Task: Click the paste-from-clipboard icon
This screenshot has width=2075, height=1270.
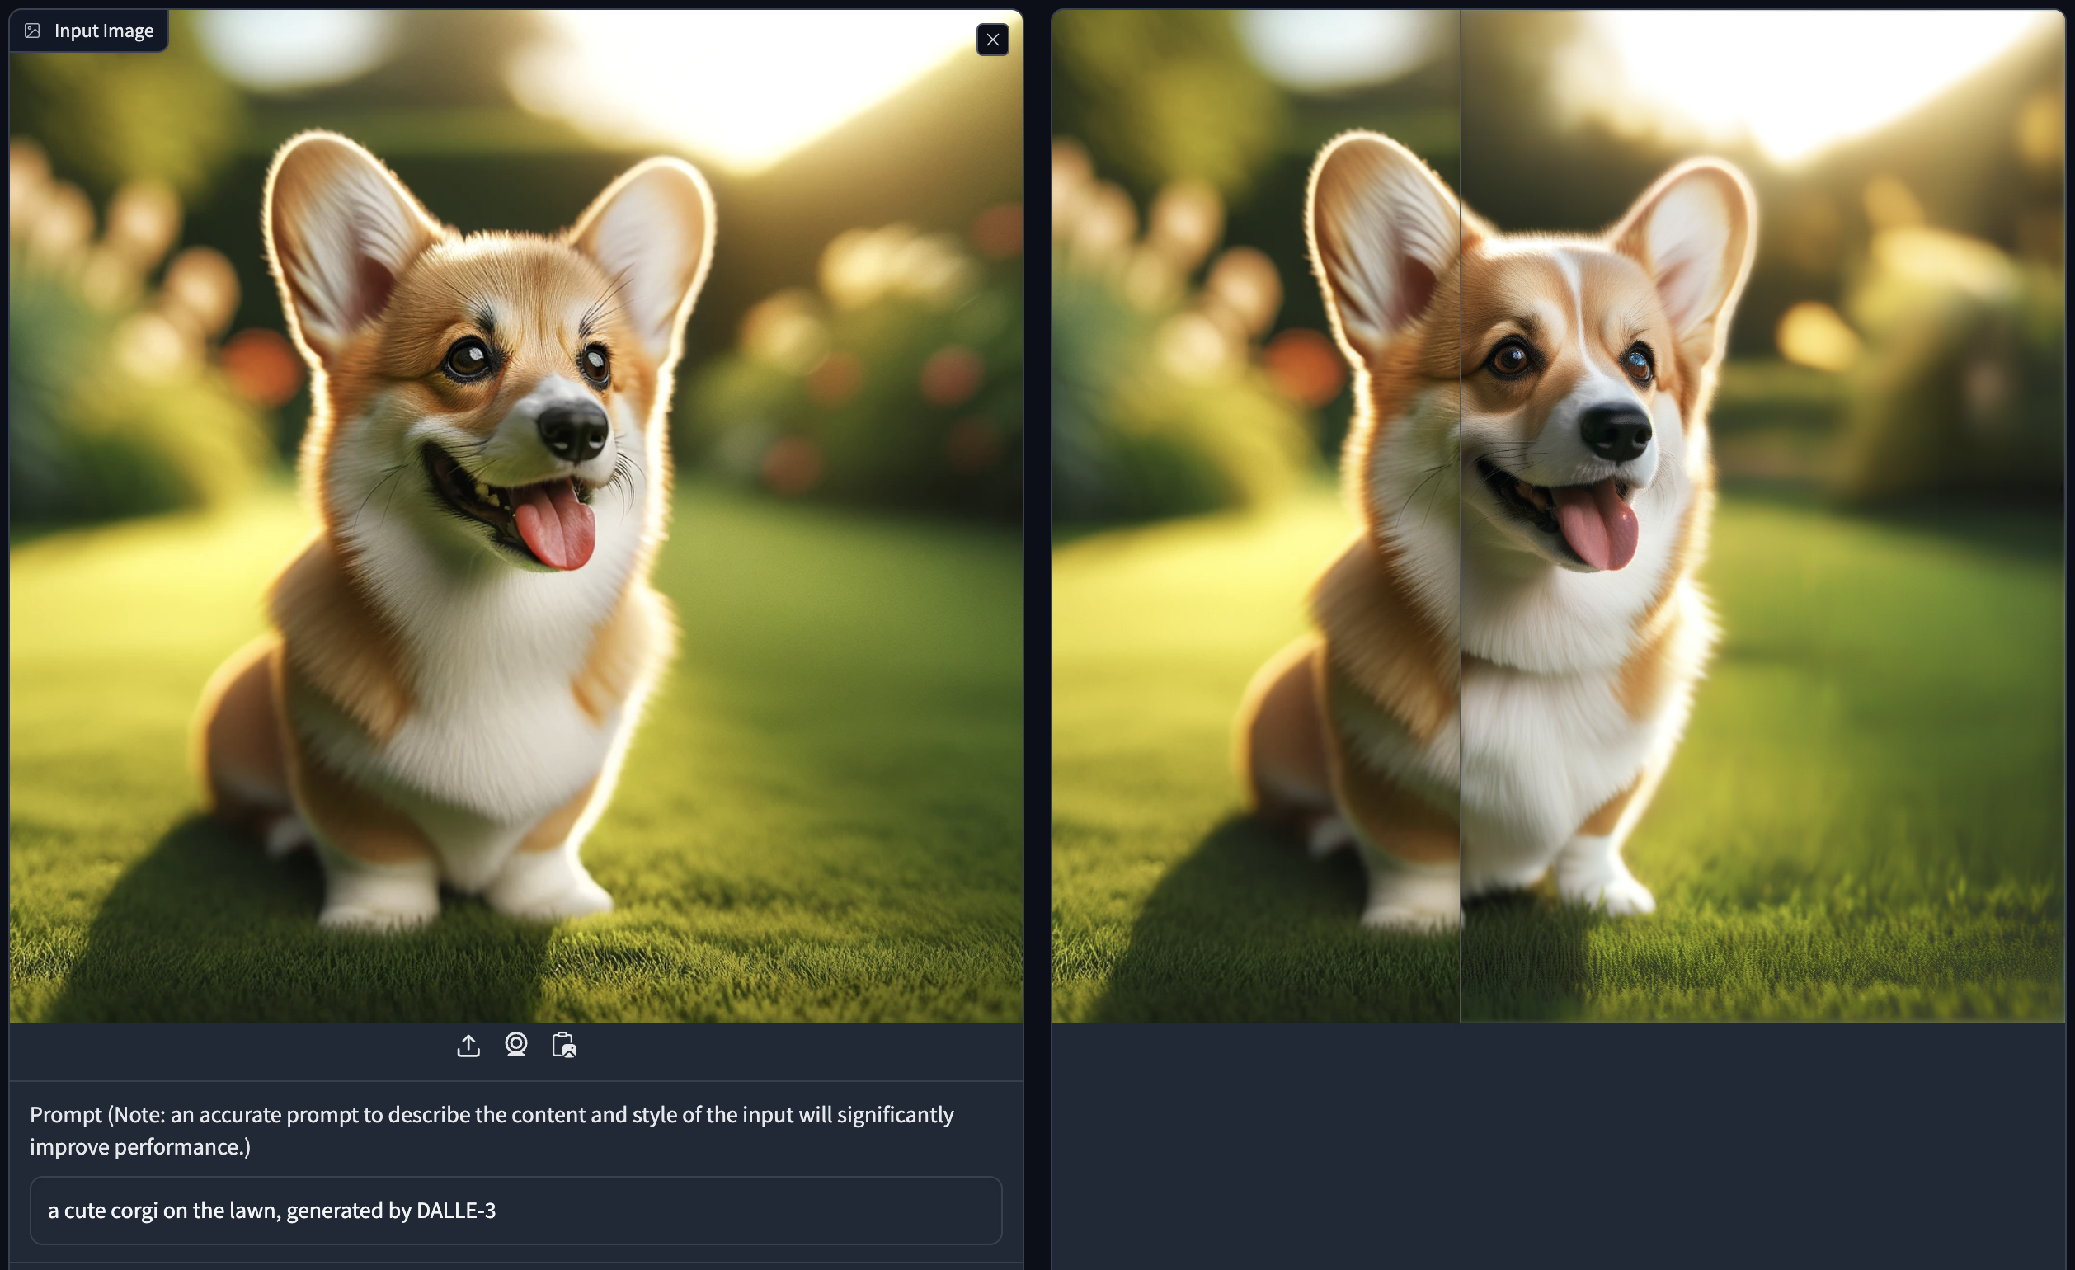Action: (563, 1045)
